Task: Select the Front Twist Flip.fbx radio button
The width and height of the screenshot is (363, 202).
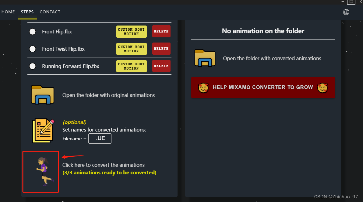Action: [32, 49]
